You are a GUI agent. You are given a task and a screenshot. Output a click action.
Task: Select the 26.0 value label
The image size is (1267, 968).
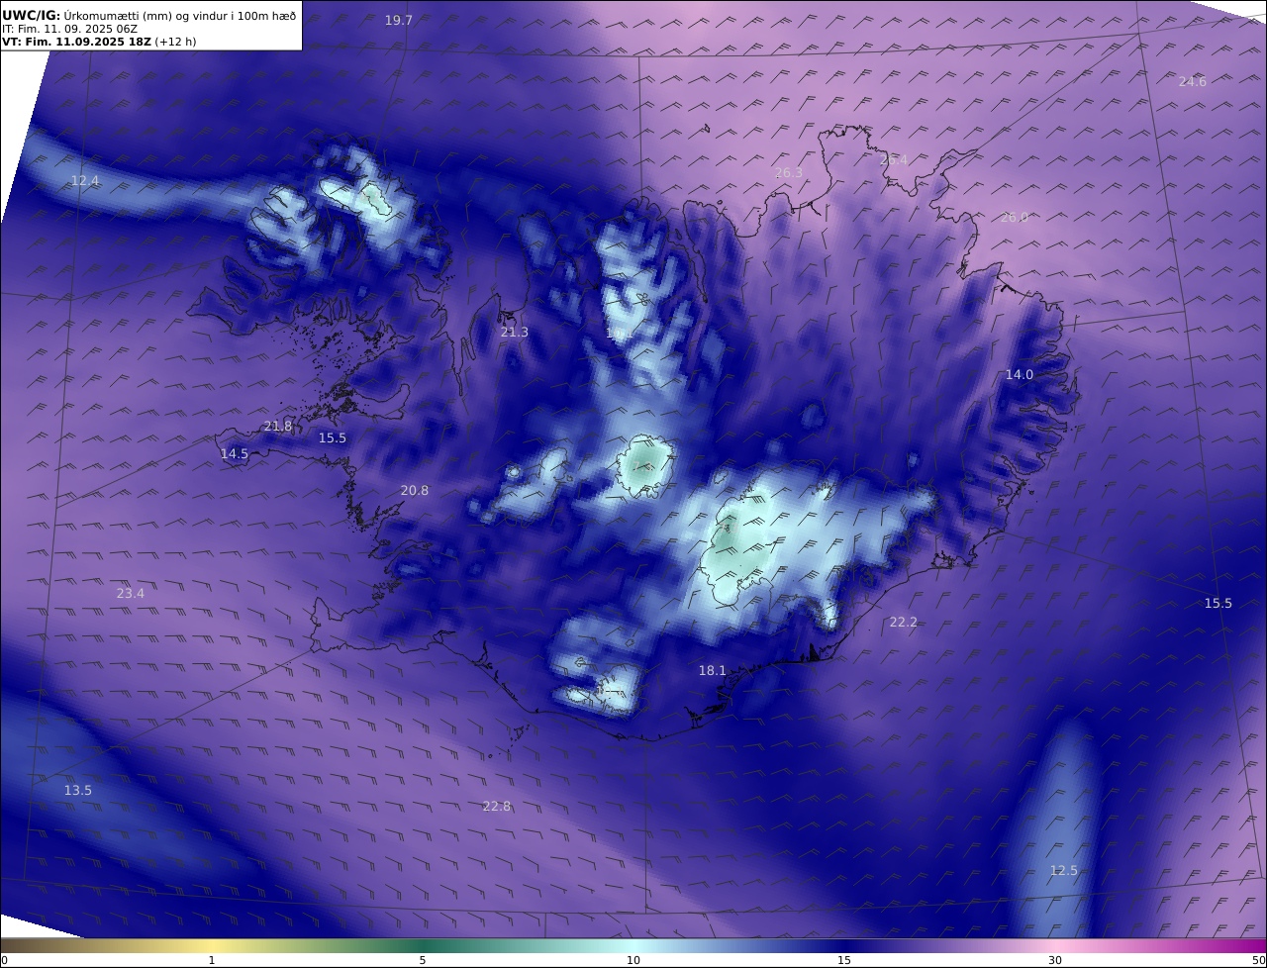point(1015,218)
